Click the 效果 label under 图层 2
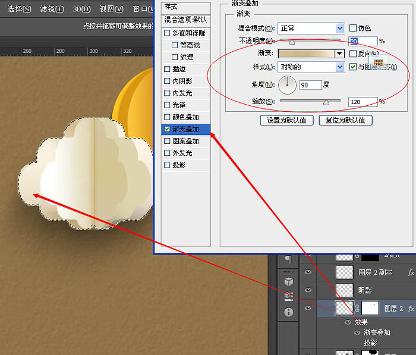Screen dimensions: 416x355 361,322
